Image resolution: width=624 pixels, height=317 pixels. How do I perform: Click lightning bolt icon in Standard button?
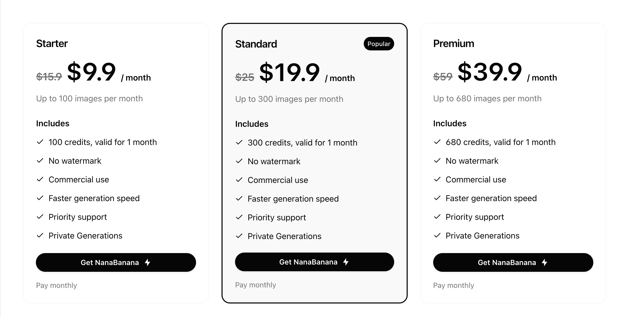tap(346, 262)
